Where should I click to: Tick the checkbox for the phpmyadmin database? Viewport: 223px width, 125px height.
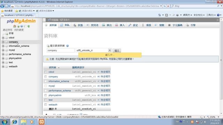pyautogui.click(x=46, y=95)
